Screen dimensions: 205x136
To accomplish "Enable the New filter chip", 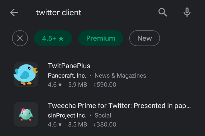I will tap(144, 38).
